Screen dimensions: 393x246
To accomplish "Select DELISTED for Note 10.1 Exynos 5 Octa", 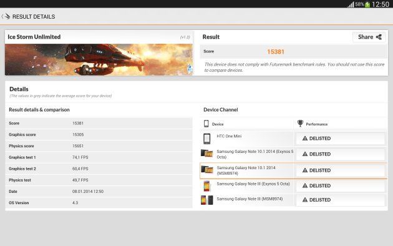I will click(341, 154).
